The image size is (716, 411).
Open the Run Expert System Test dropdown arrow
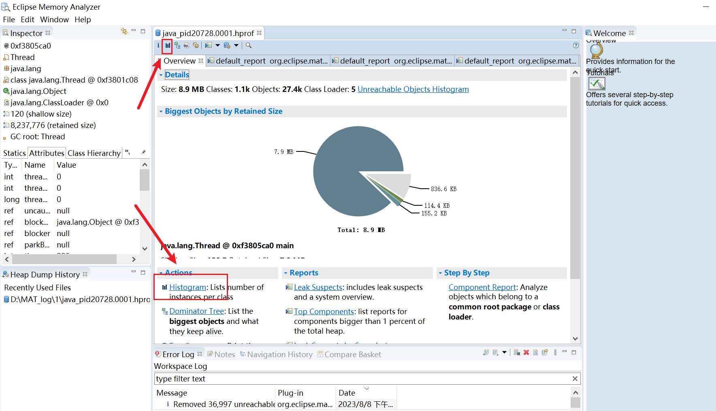(217, 46)
